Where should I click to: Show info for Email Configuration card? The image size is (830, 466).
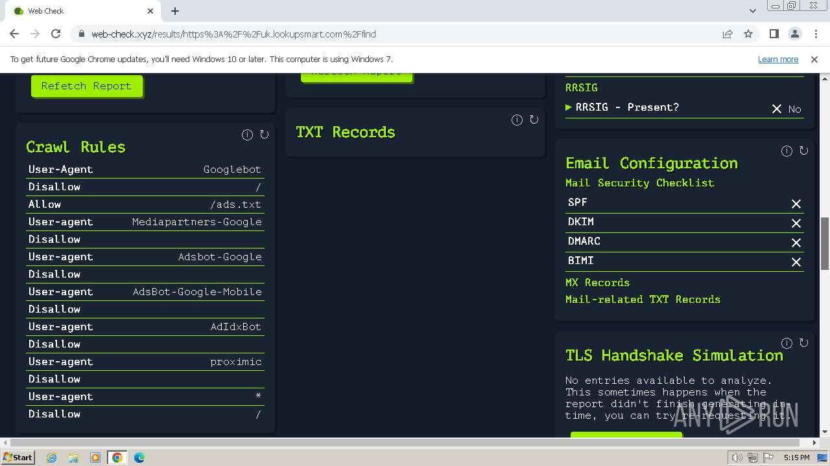pyautogui.click(x=787, y=151)
